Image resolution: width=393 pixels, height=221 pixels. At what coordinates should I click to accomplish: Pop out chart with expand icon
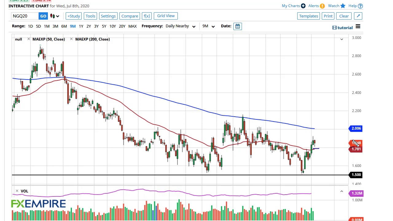point(358,16)
